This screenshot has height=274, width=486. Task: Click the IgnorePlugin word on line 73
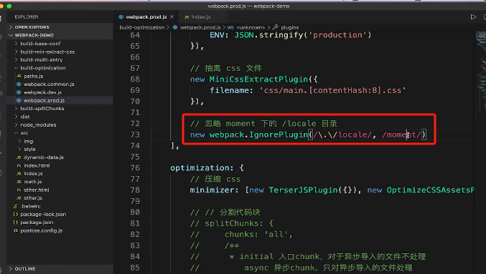[279, 134]
